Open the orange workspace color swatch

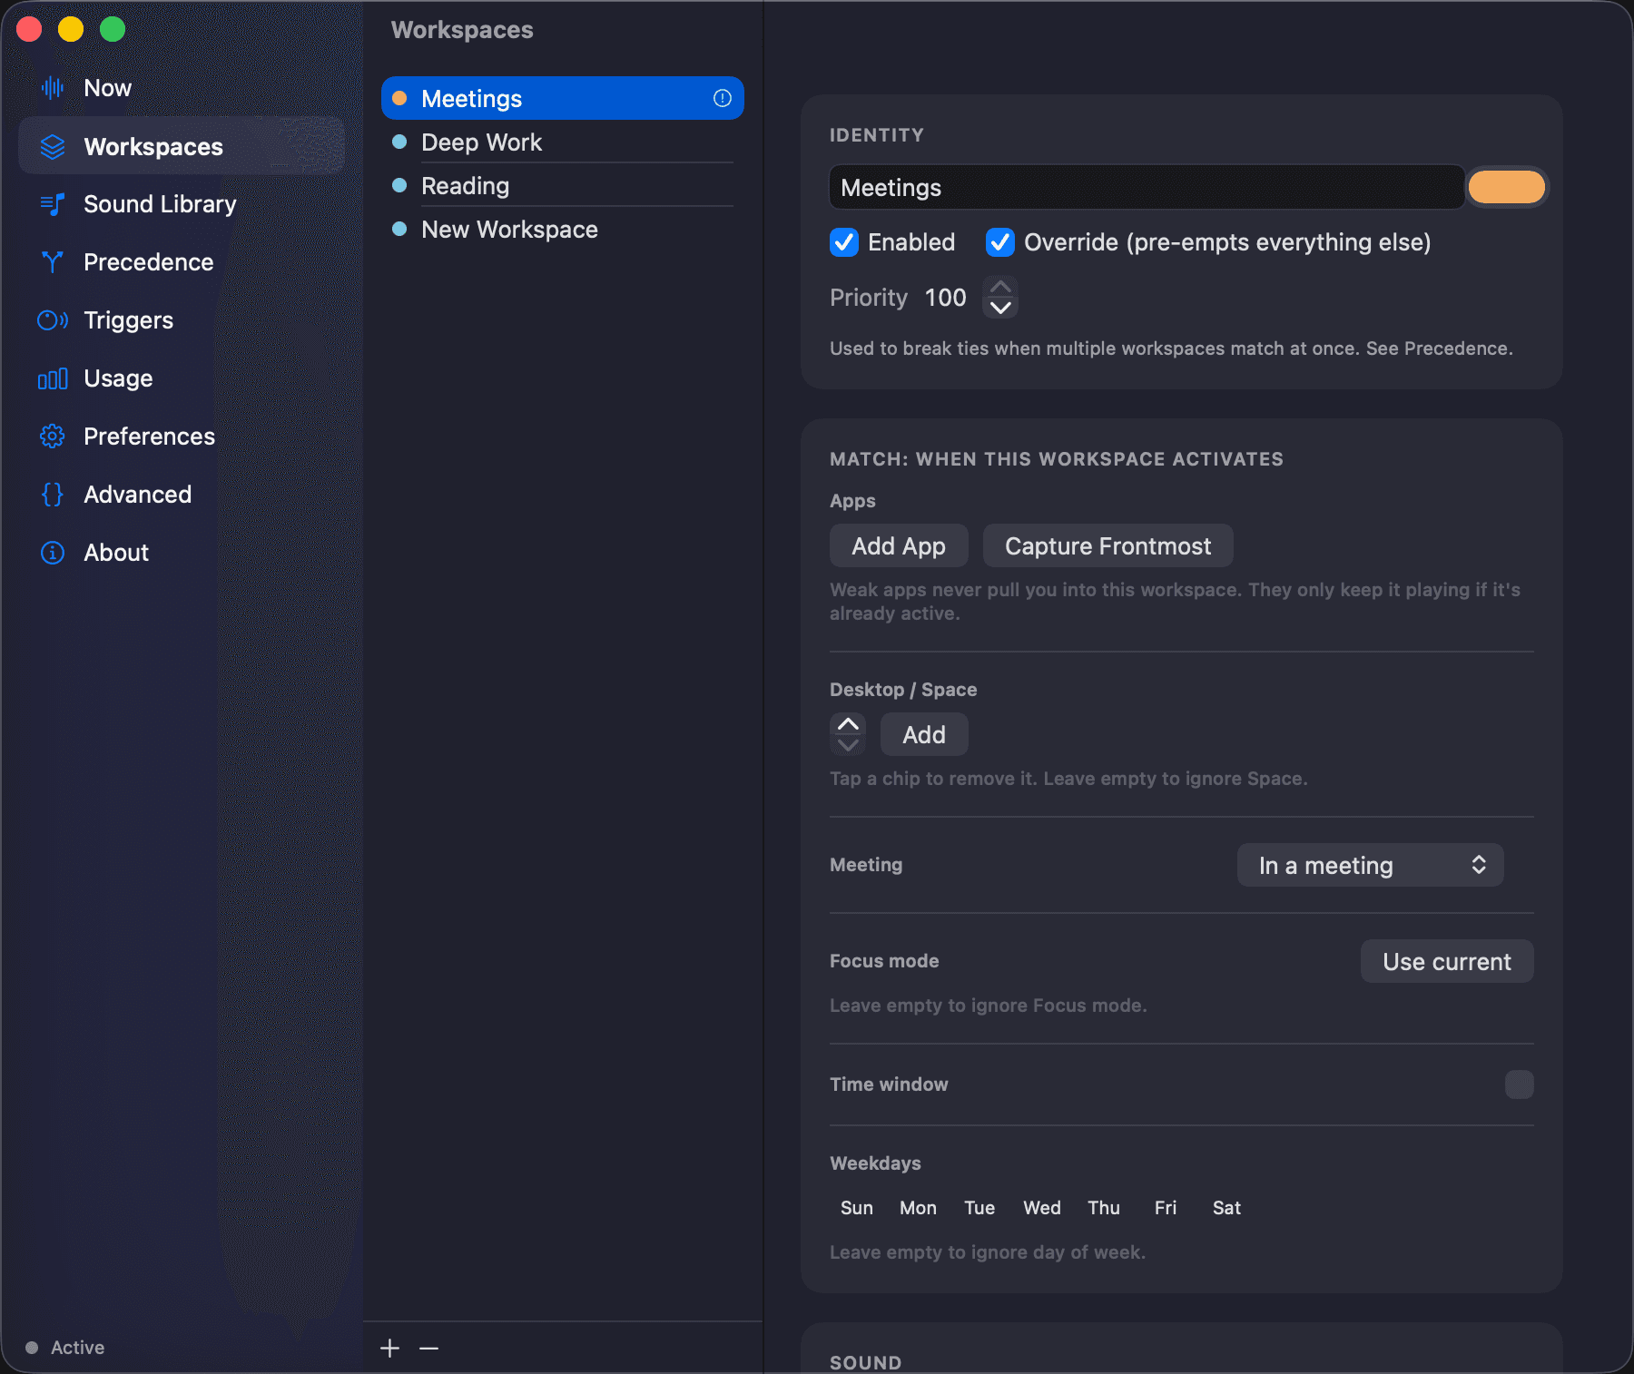pyautogui.click(x=1507, y=187)
